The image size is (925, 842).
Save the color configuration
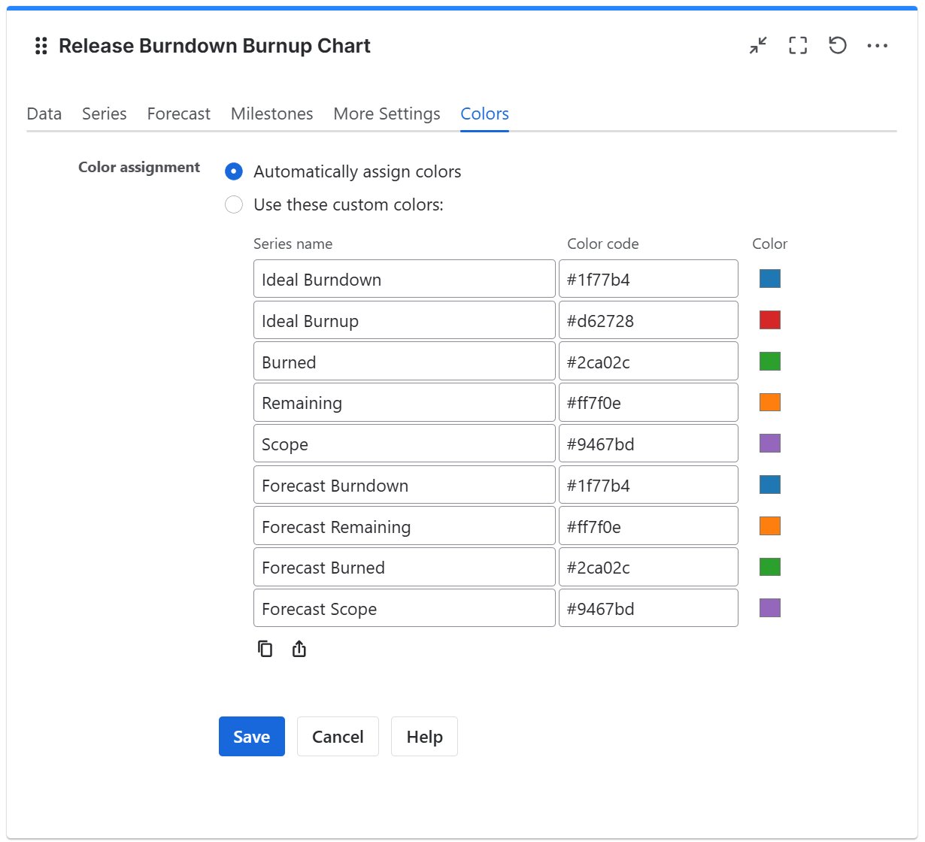251,736
